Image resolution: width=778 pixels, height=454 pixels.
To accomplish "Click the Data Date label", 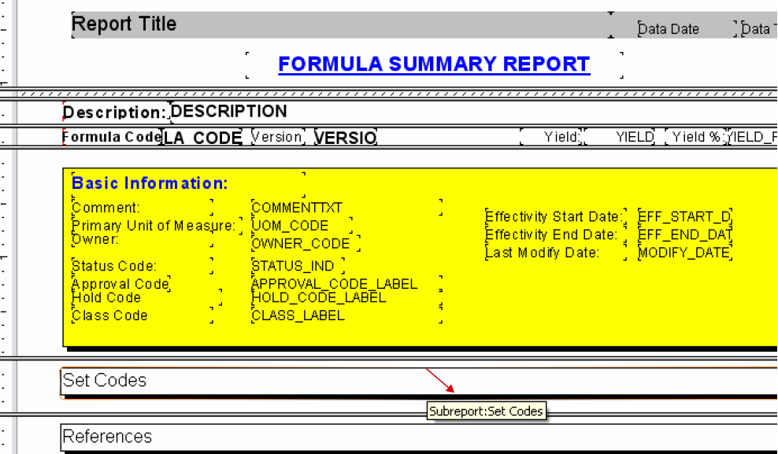I will (669, 28).
